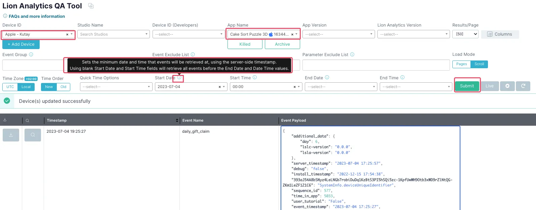Show info for Event Group
Image resolution: width=536 pixels, height=210 pixels.
(31, 54)
